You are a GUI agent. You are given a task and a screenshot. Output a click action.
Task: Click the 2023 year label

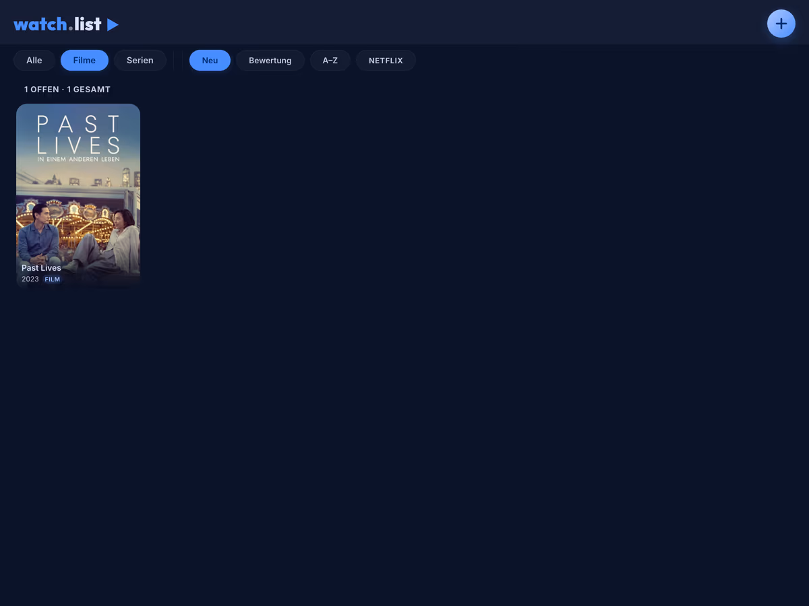[30, 279]
